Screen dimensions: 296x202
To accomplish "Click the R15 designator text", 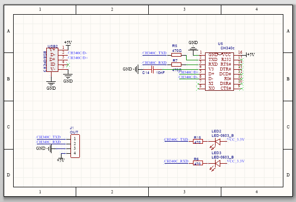I will [x=197, y=138].
